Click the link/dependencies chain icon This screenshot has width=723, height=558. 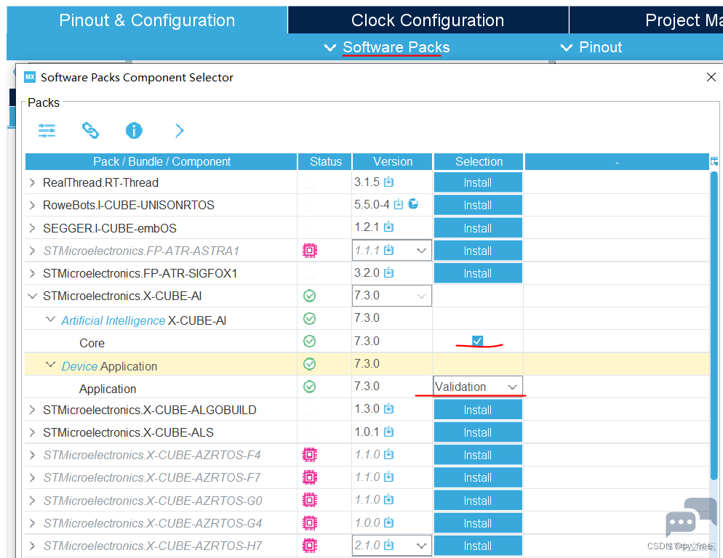90,131
